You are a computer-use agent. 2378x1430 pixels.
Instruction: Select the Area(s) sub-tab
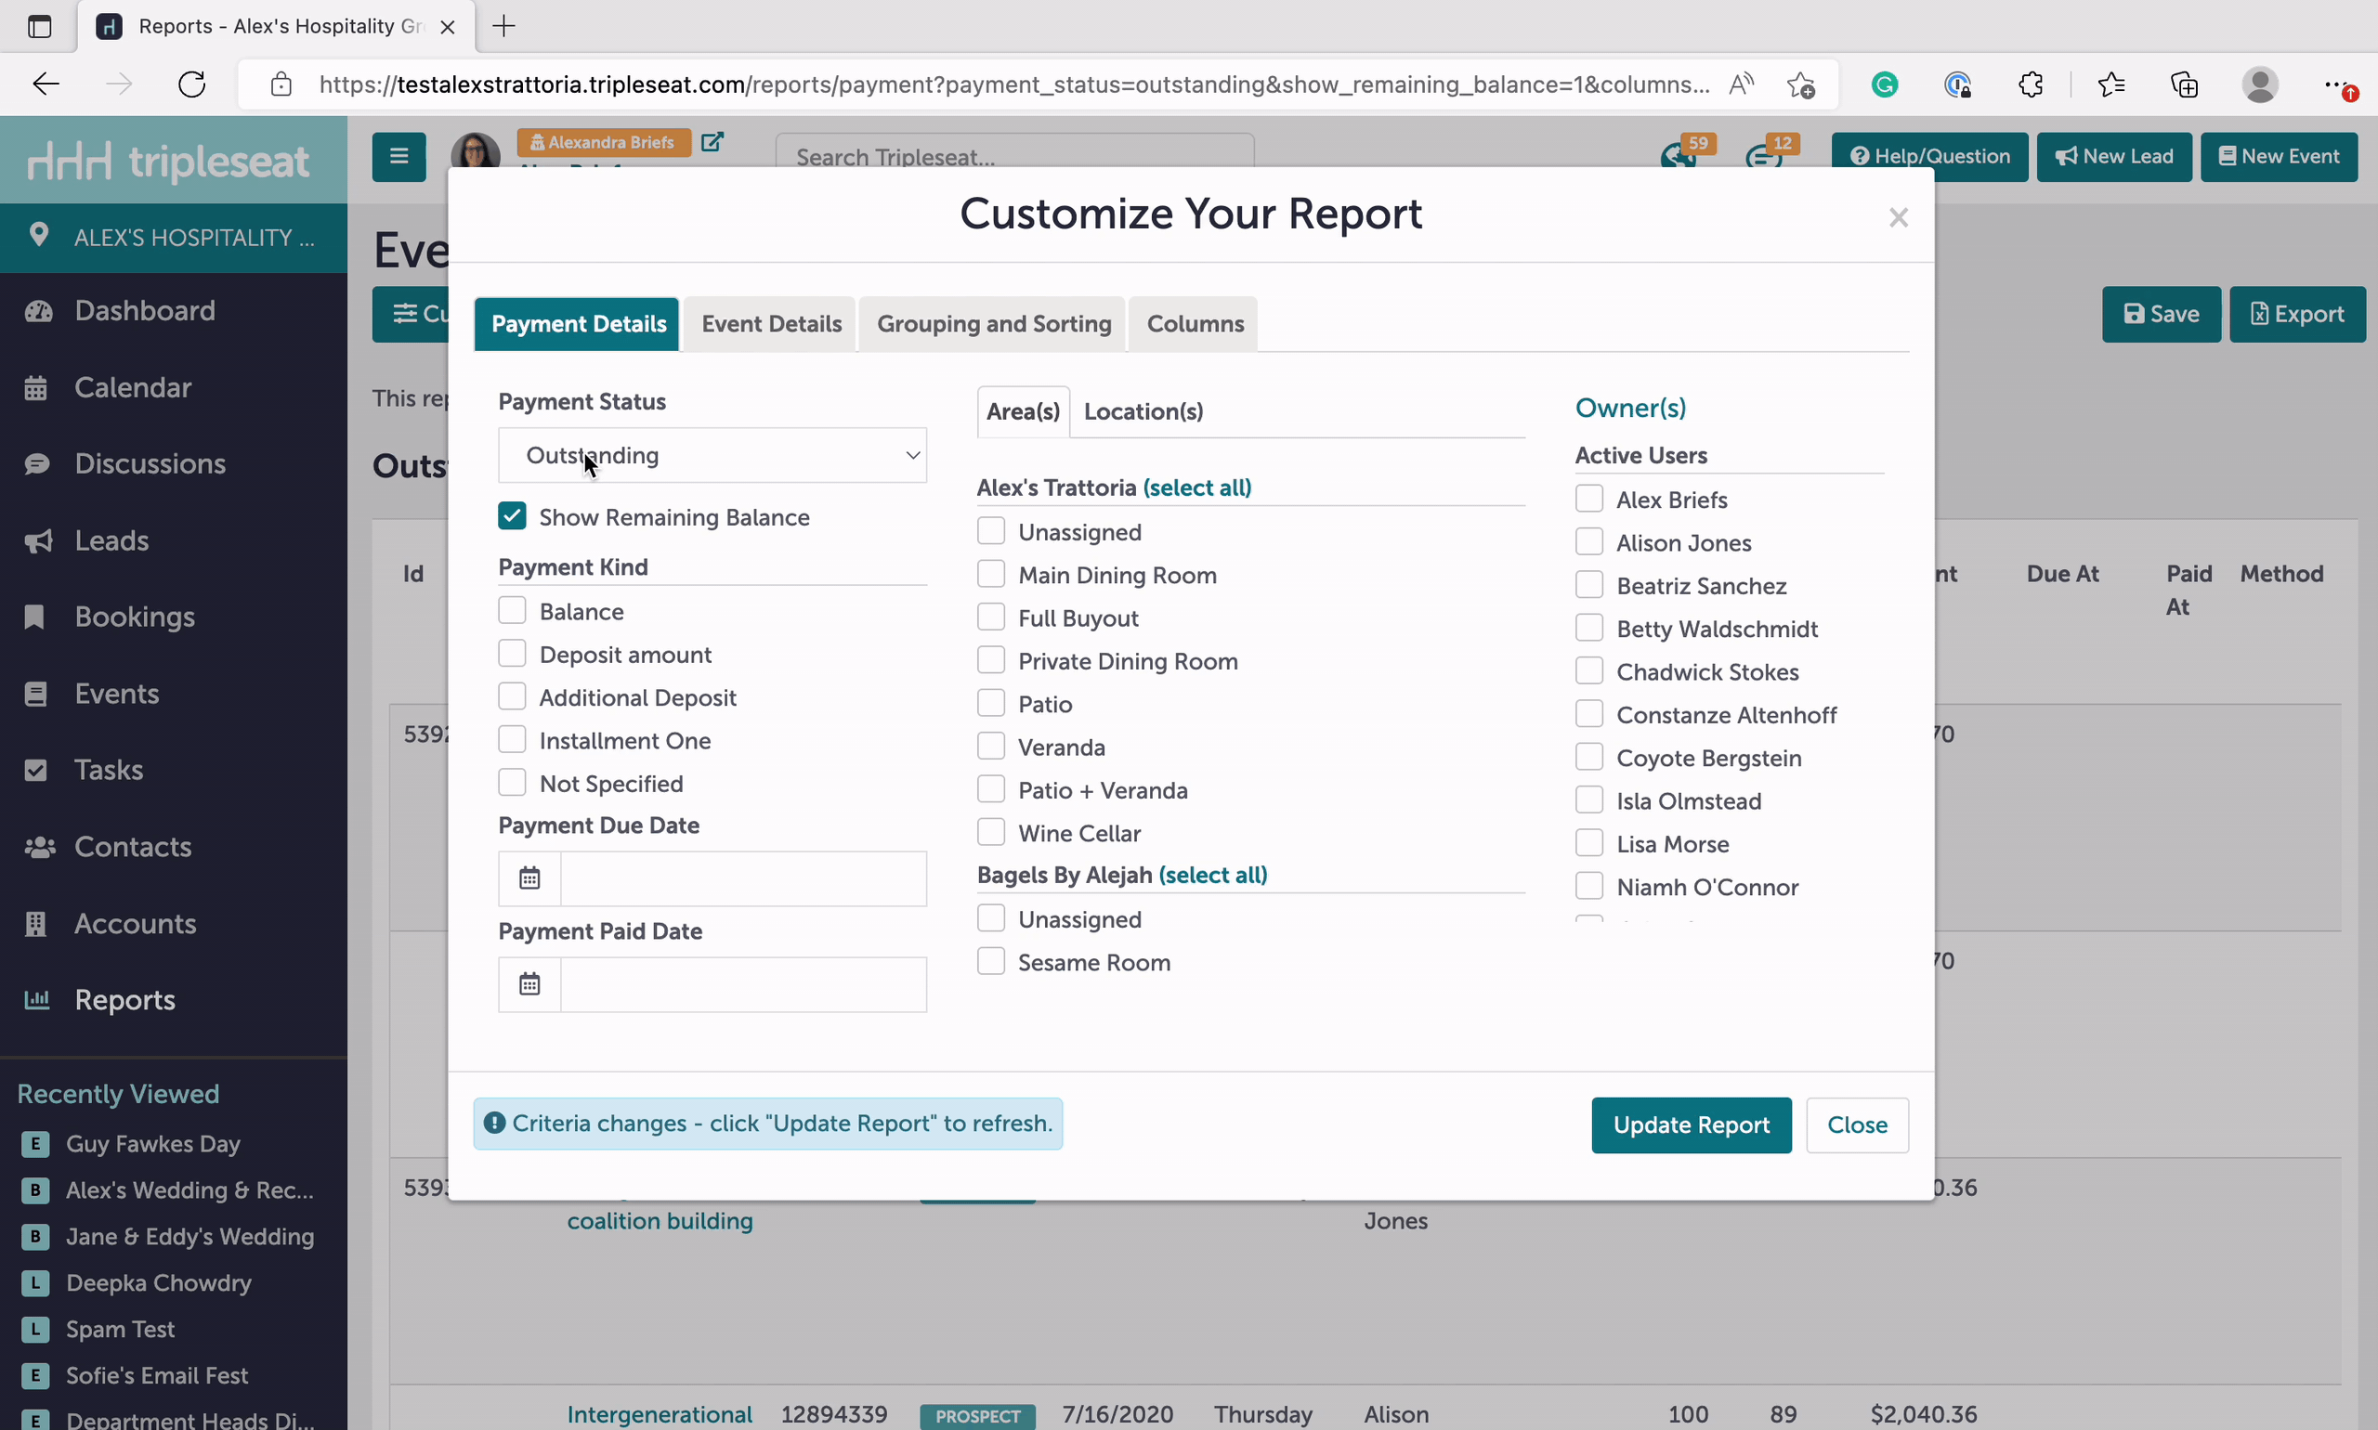click(x=1023, y=411)
